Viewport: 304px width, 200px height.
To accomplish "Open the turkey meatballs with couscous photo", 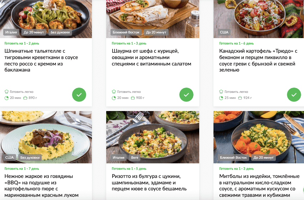I will pos(259,137).
